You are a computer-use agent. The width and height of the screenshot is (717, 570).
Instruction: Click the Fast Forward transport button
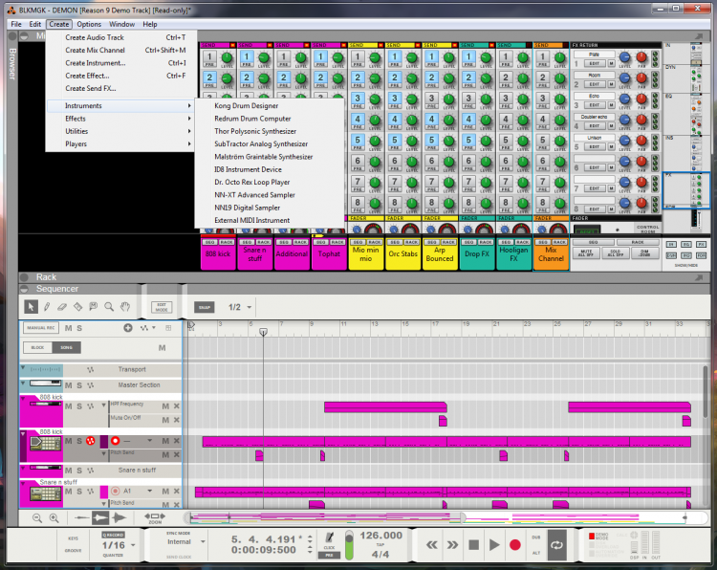pyautogui.click(x=452, y=545)
